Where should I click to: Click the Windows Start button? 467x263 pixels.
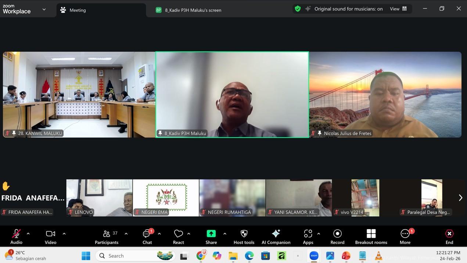(x=86, y=256)
